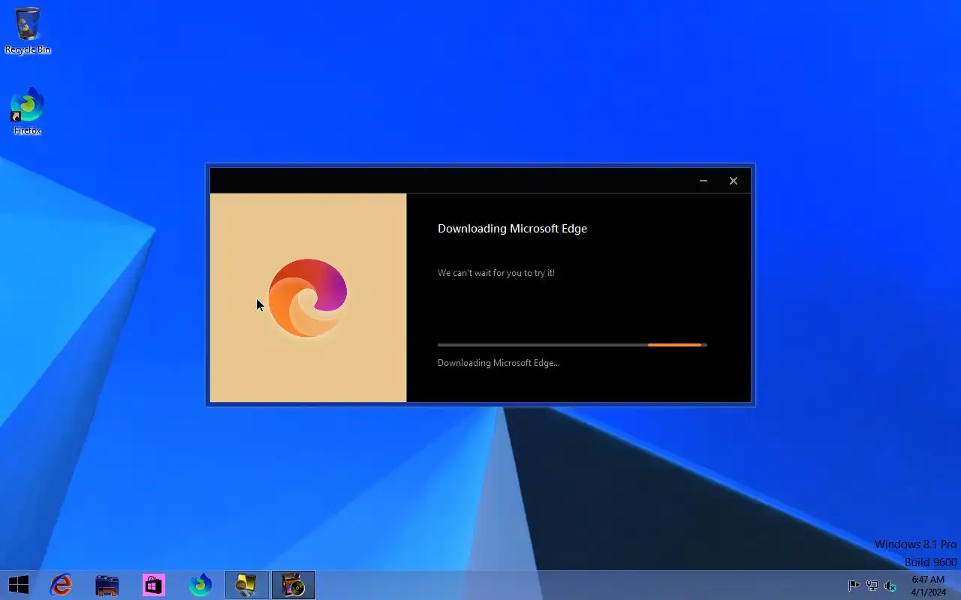The height and width of the screenshot is (600, 961).
Task: Open the Recycle Bin desktop icon
Action: click(x=28, y=30)
